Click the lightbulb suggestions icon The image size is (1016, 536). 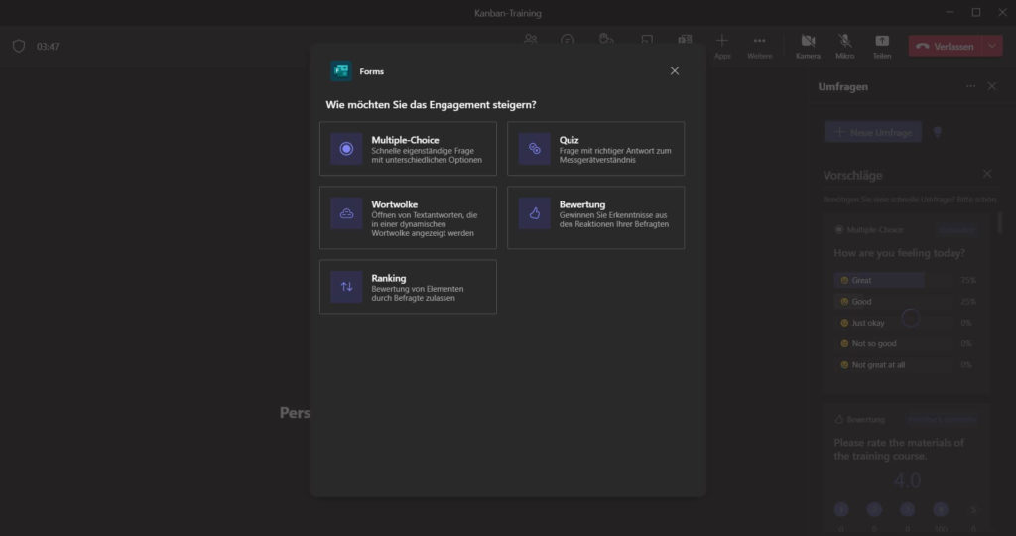(937, 132)
